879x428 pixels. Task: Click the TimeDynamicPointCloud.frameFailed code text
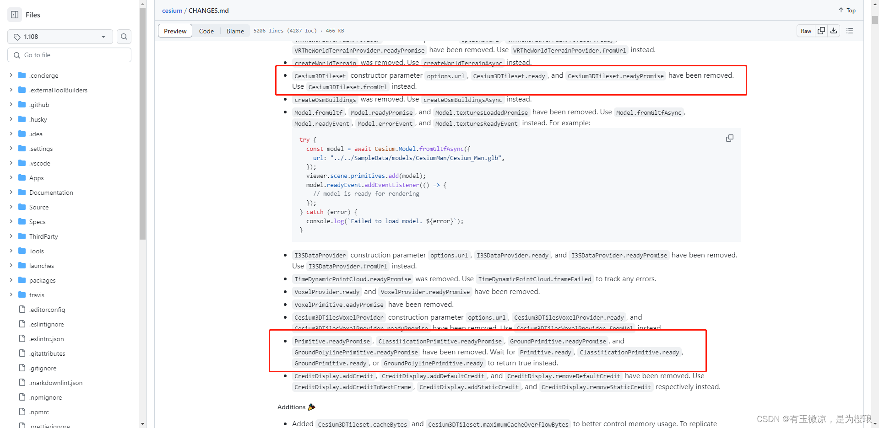535,279
